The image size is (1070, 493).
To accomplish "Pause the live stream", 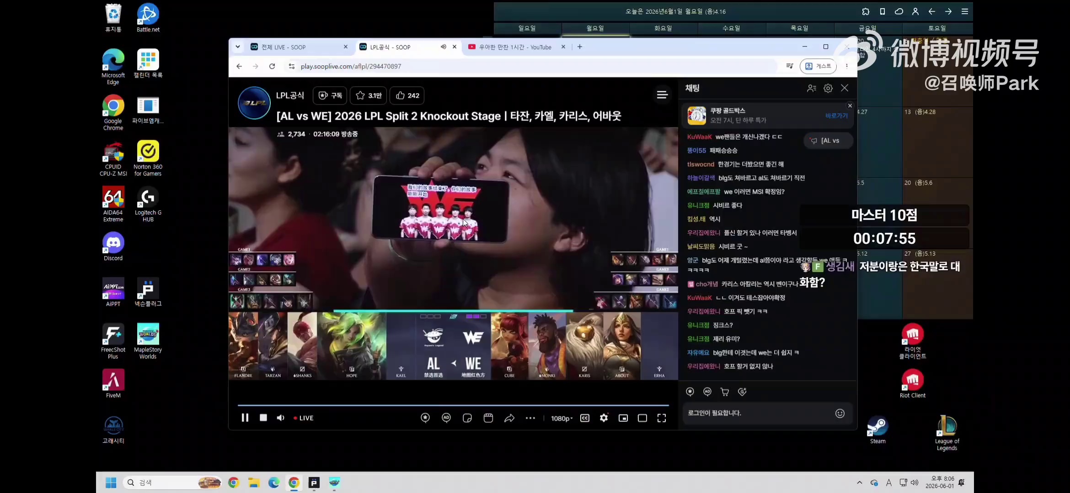I will tap(245, 418).
